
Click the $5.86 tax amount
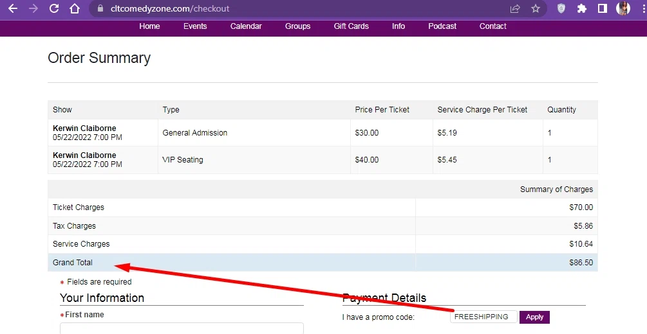click(583, 226)
